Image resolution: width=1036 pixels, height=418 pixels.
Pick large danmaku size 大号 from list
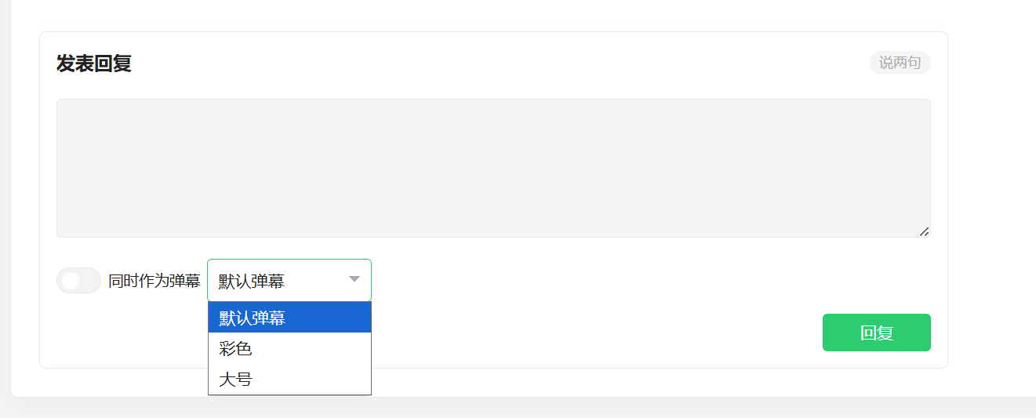click(x=289, y=380)
